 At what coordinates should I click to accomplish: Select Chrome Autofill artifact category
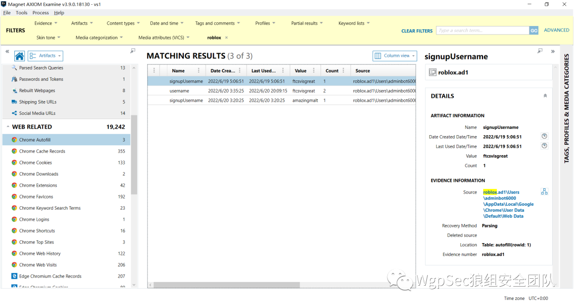coord(66,139)
